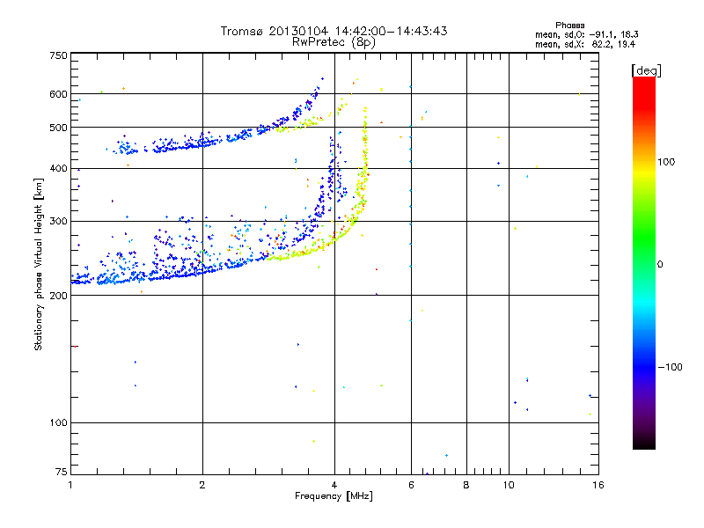
Task: Click y-axis tick label '75'
Action: click(62, 472)
